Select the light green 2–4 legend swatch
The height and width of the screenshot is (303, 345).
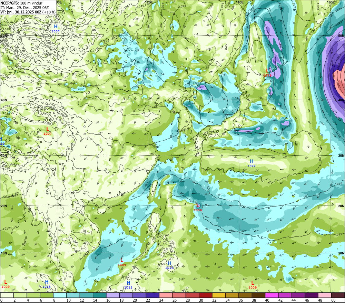[x=20, y=295]
